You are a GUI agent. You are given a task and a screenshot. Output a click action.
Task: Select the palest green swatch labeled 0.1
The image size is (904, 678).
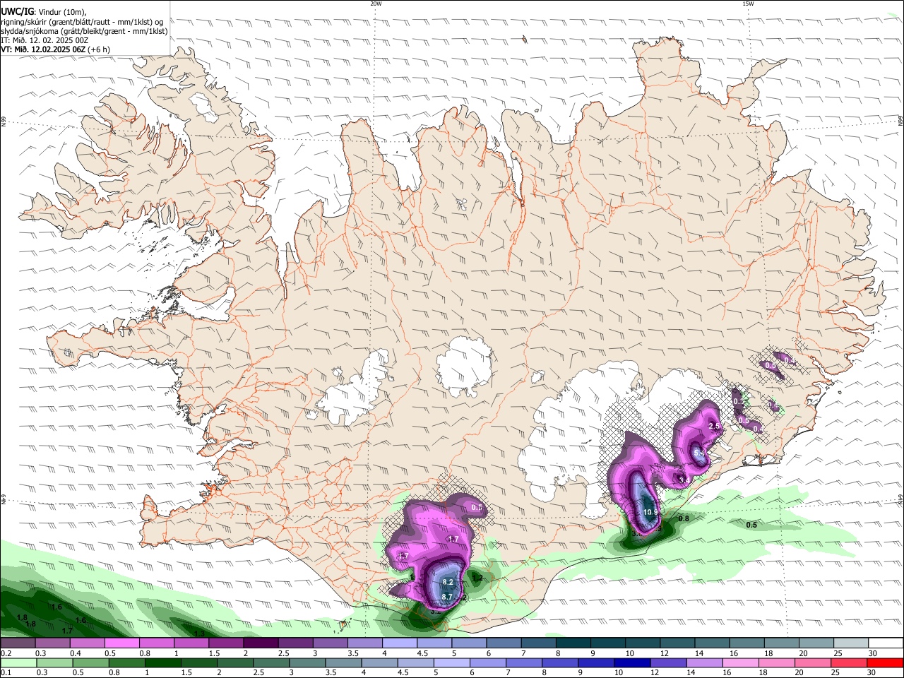coord(18,662)
